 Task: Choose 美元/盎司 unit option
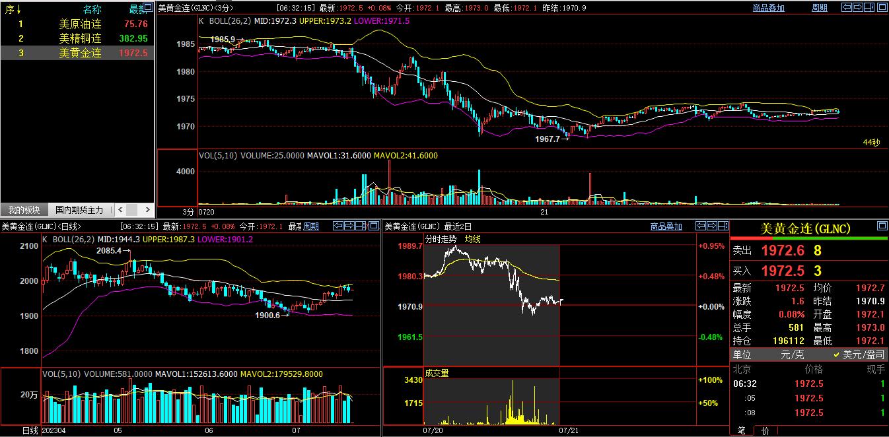[859, 354]
